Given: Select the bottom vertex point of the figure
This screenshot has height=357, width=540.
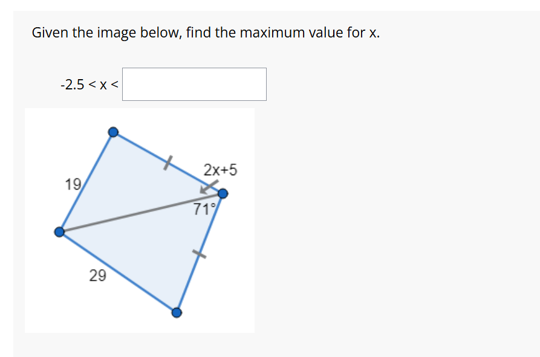Looking at the screenshot, I should (177, 313).
